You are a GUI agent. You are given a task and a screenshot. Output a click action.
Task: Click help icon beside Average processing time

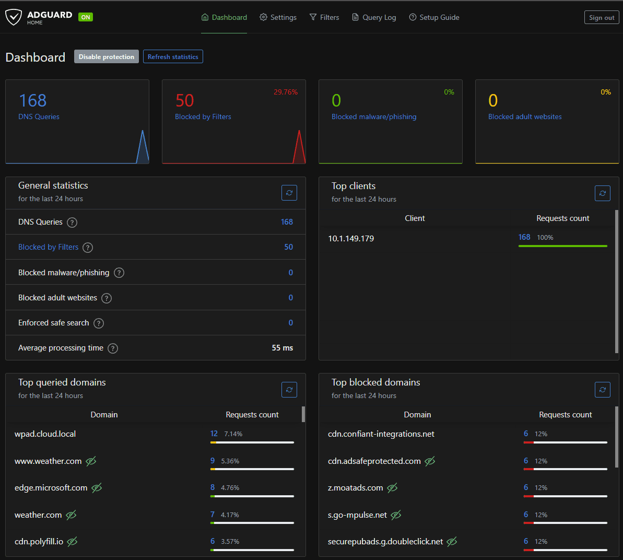point(113,348)
